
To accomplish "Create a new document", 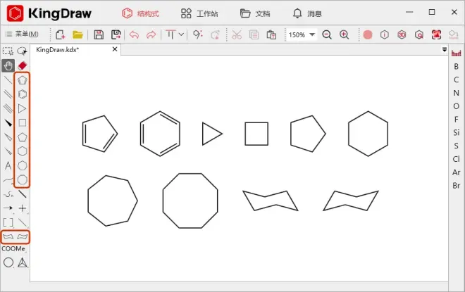I will (60, 34).
